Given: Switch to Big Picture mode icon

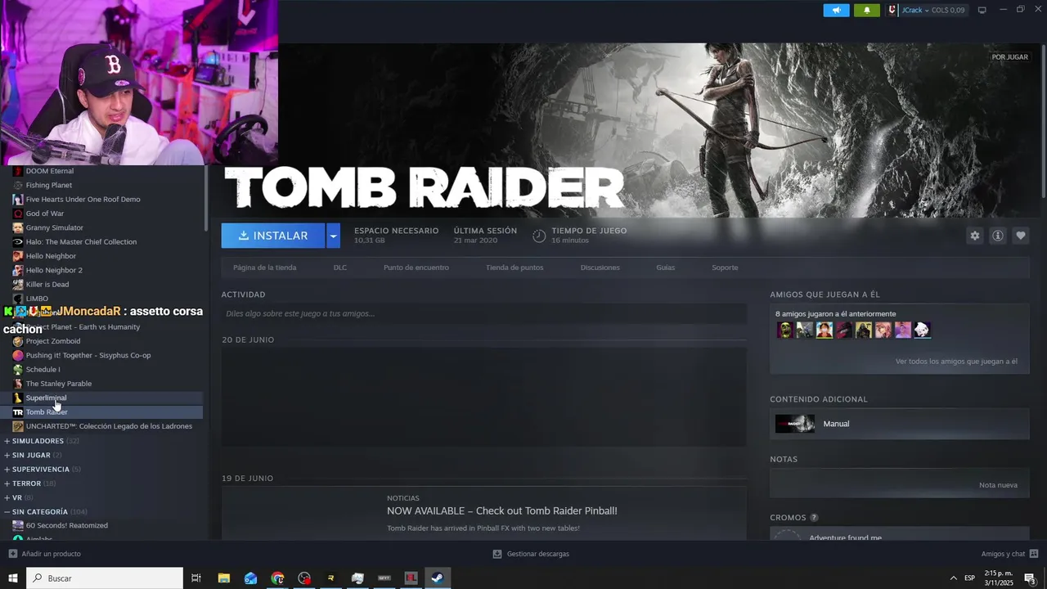Looking at the screenshot, I should (x=982, y=10).
